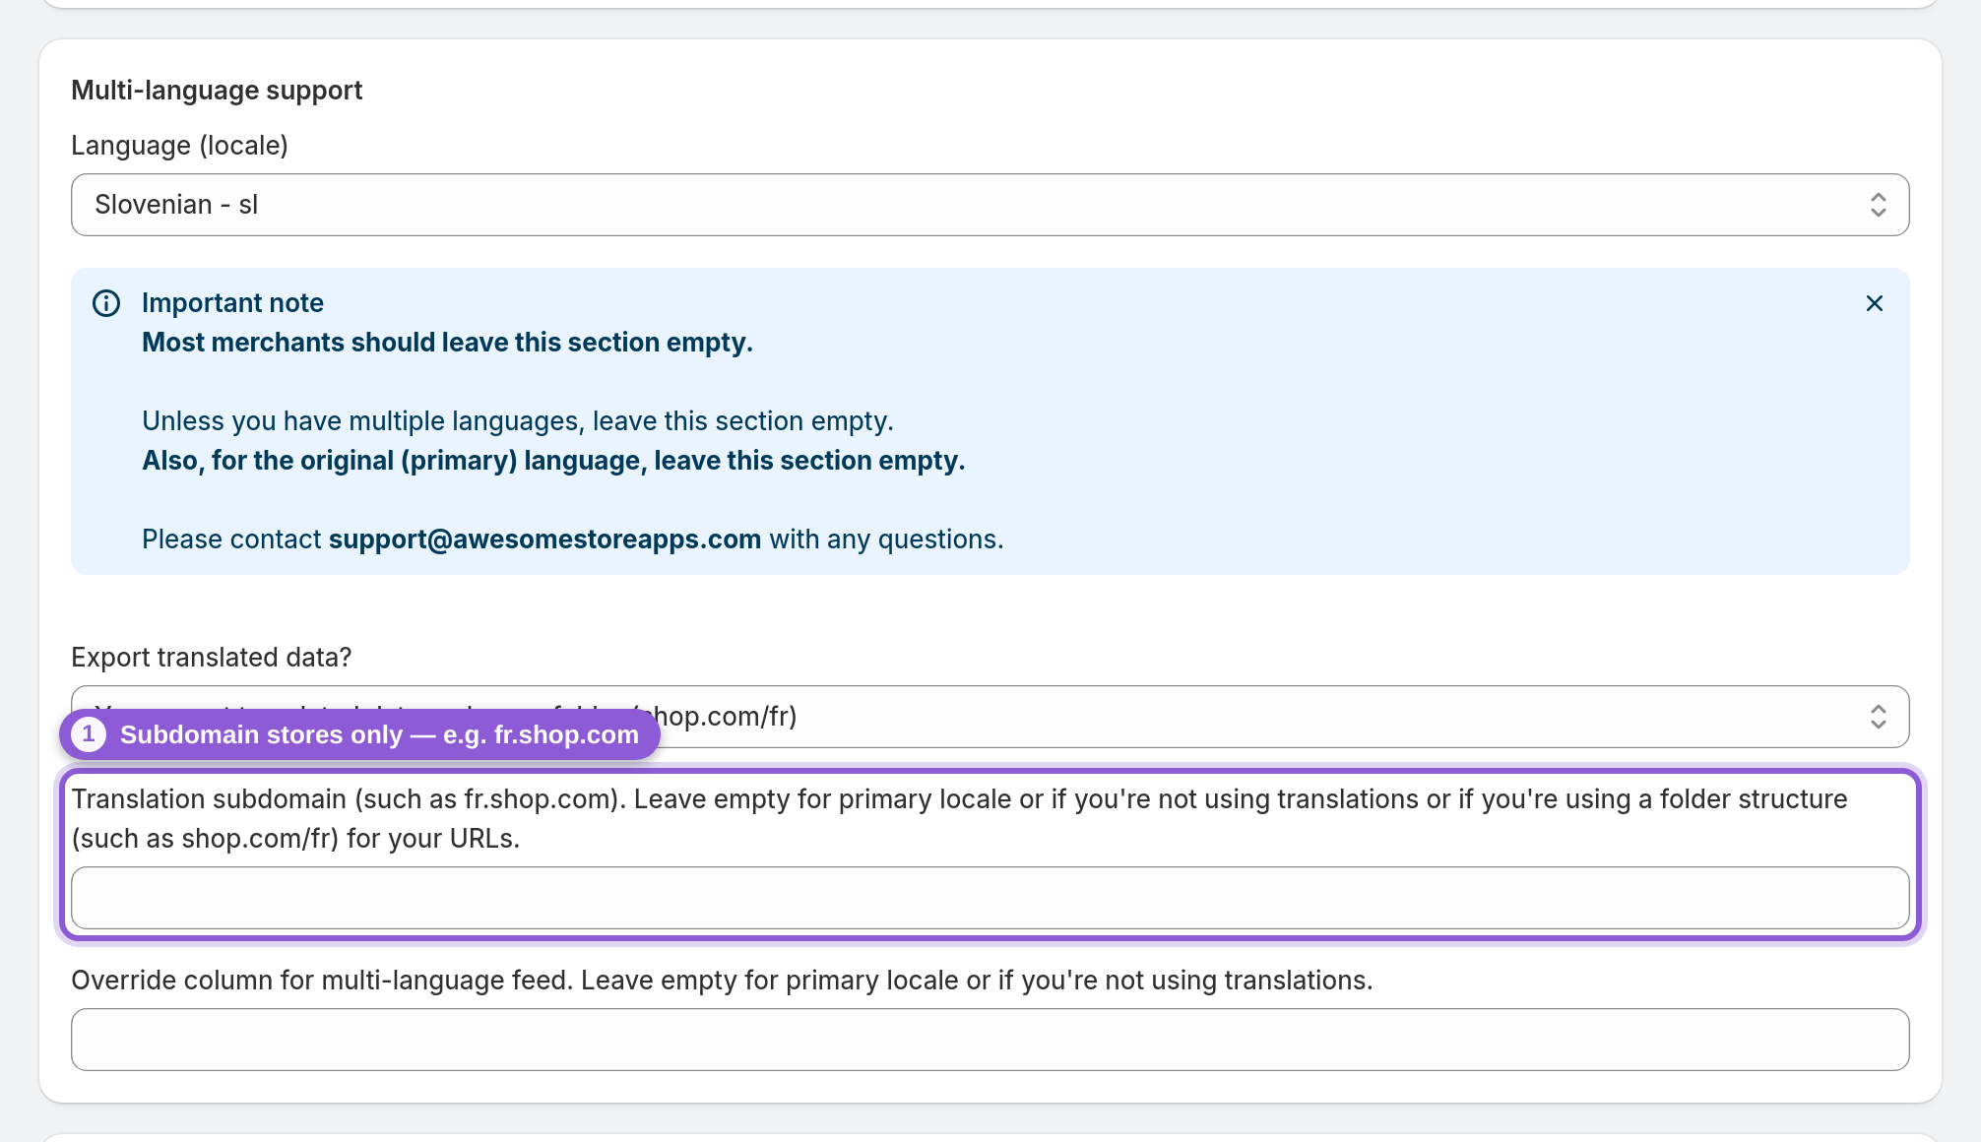Click the Translation subdomain description text
The width and height of the screenshot is (1981, 1142).
point(959,819)
